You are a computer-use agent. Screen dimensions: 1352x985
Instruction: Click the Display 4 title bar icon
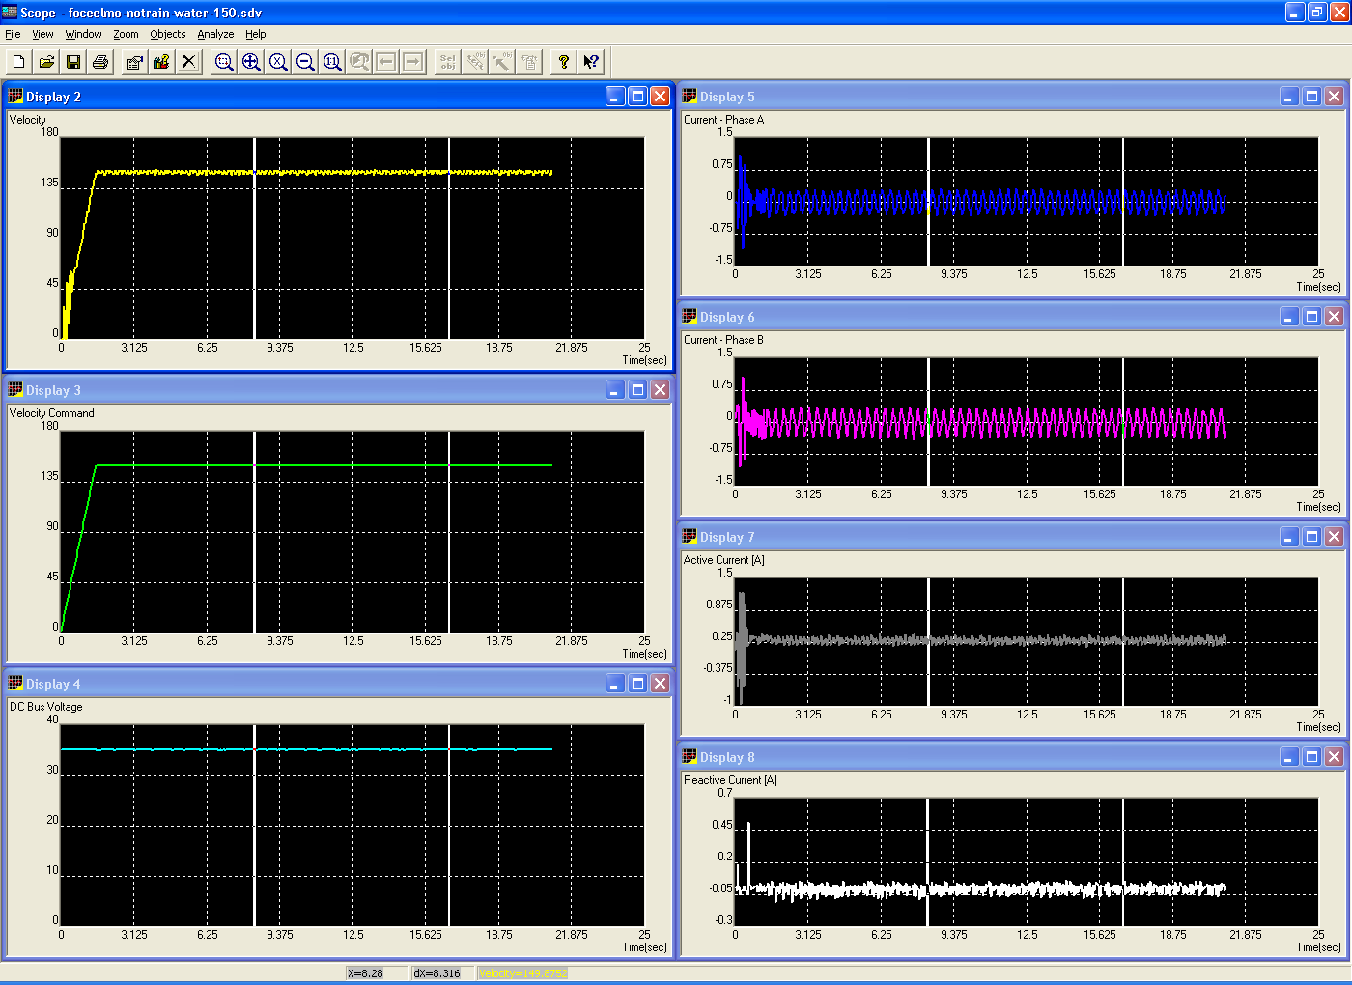(x=15, y=684)
